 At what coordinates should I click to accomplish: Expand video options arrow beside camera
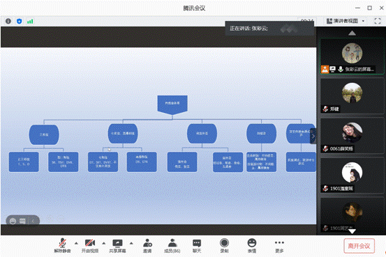tap(104, 243)
